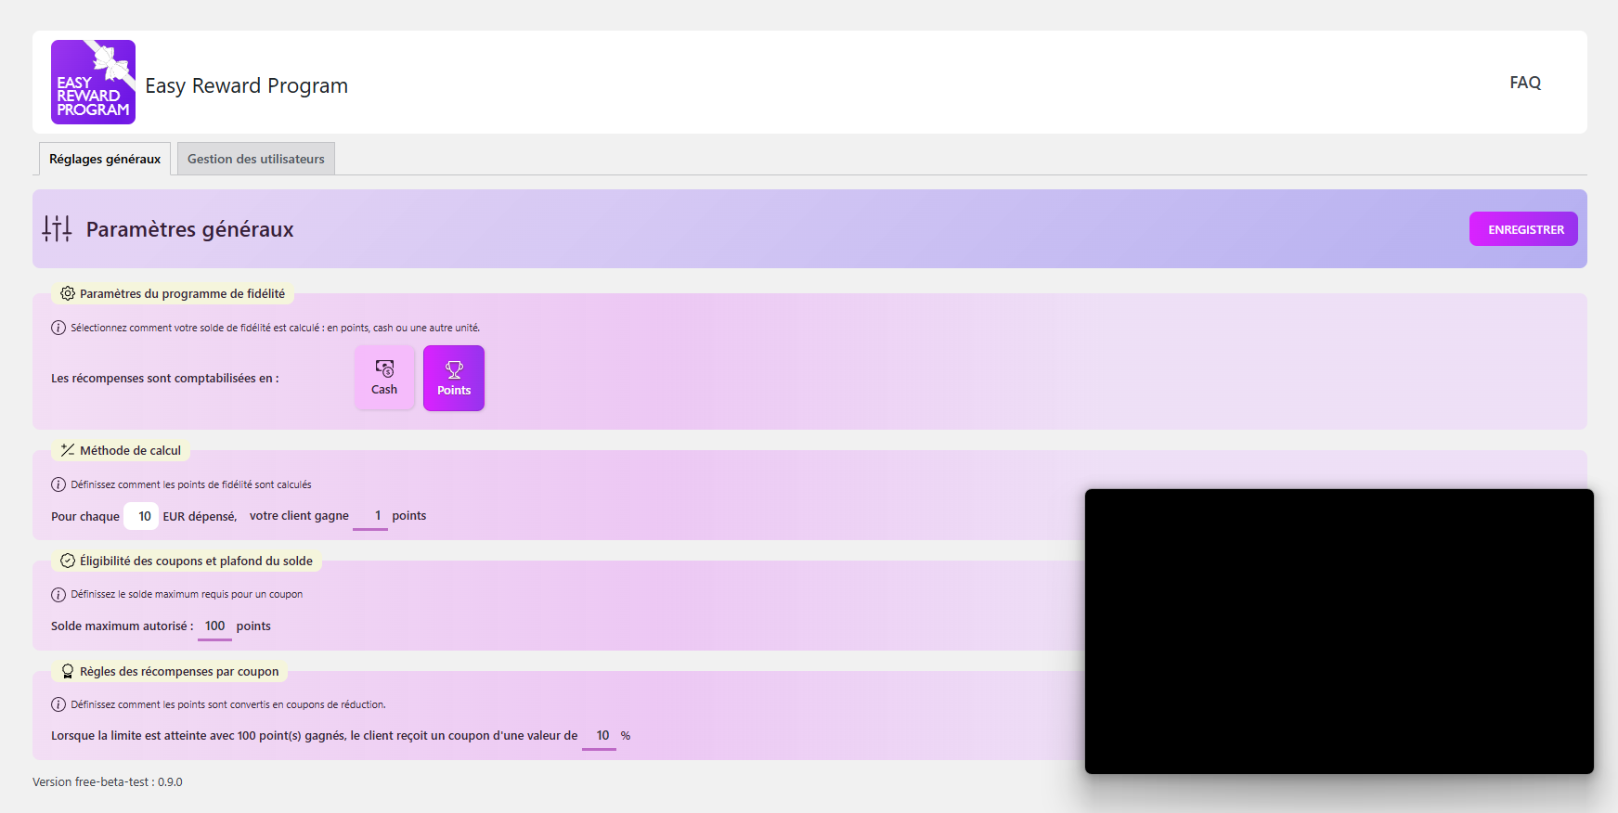Open the FAQ link
Viewport: 1618px width, 813px height.
coord(1525,83)
